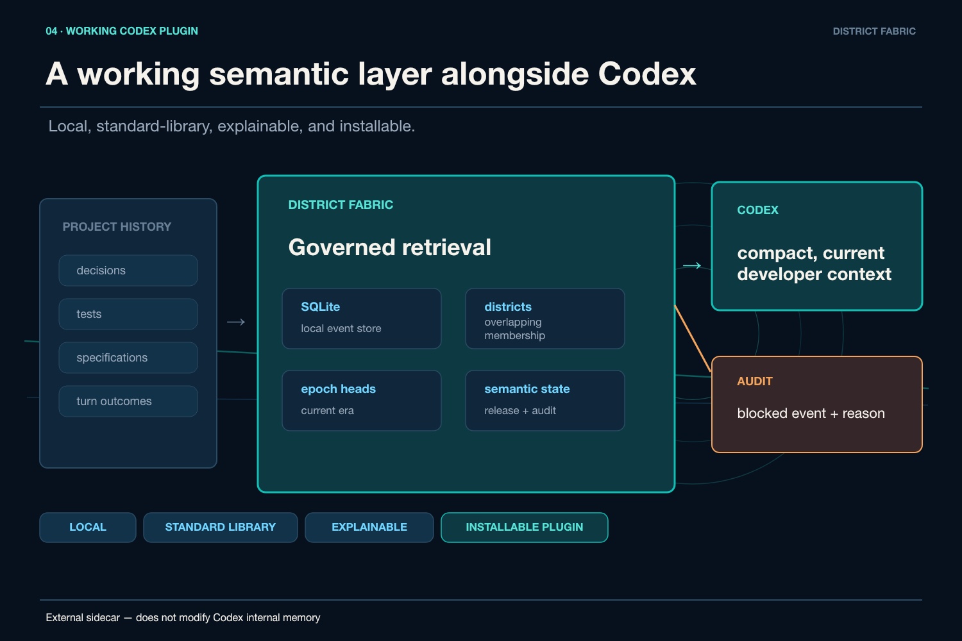The width and height of the screenshot is (962, 641).
Task: Select the epoch heads current era card
Action: pos(362,401)
